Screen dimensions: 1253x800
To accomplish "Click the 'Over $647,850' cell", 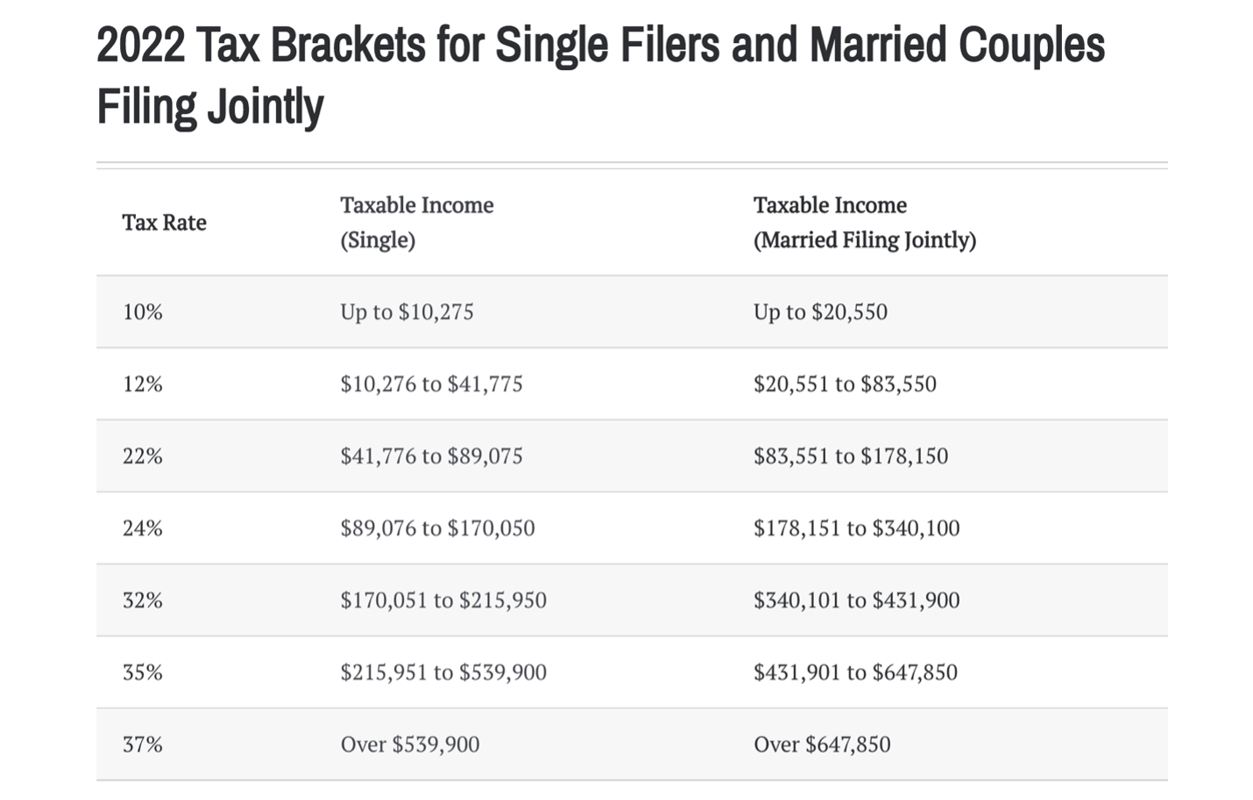I will click(x=822, y=745).
